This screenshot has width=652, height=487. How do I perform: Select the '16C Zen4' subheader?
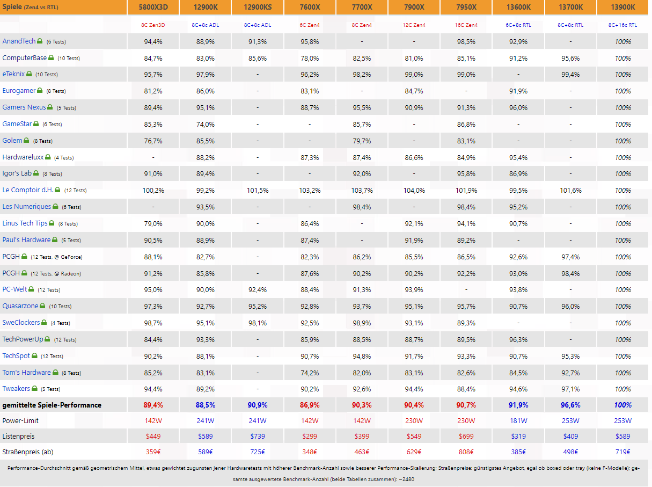click(466, 25)
